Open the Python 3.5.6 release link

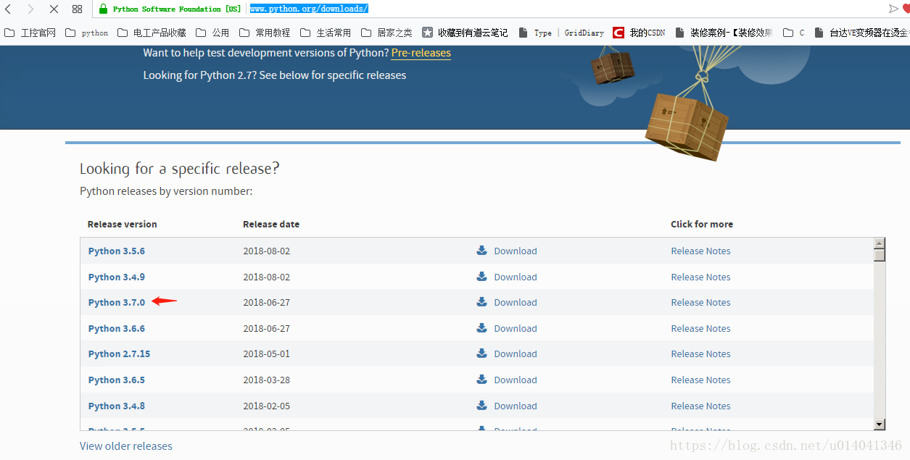click(116, 251)
